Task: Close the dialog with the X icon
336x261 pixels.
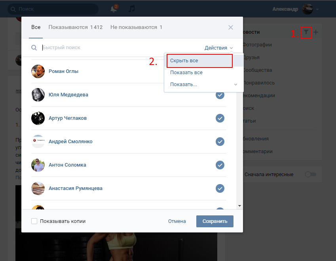Action: [x=231, y=27]
